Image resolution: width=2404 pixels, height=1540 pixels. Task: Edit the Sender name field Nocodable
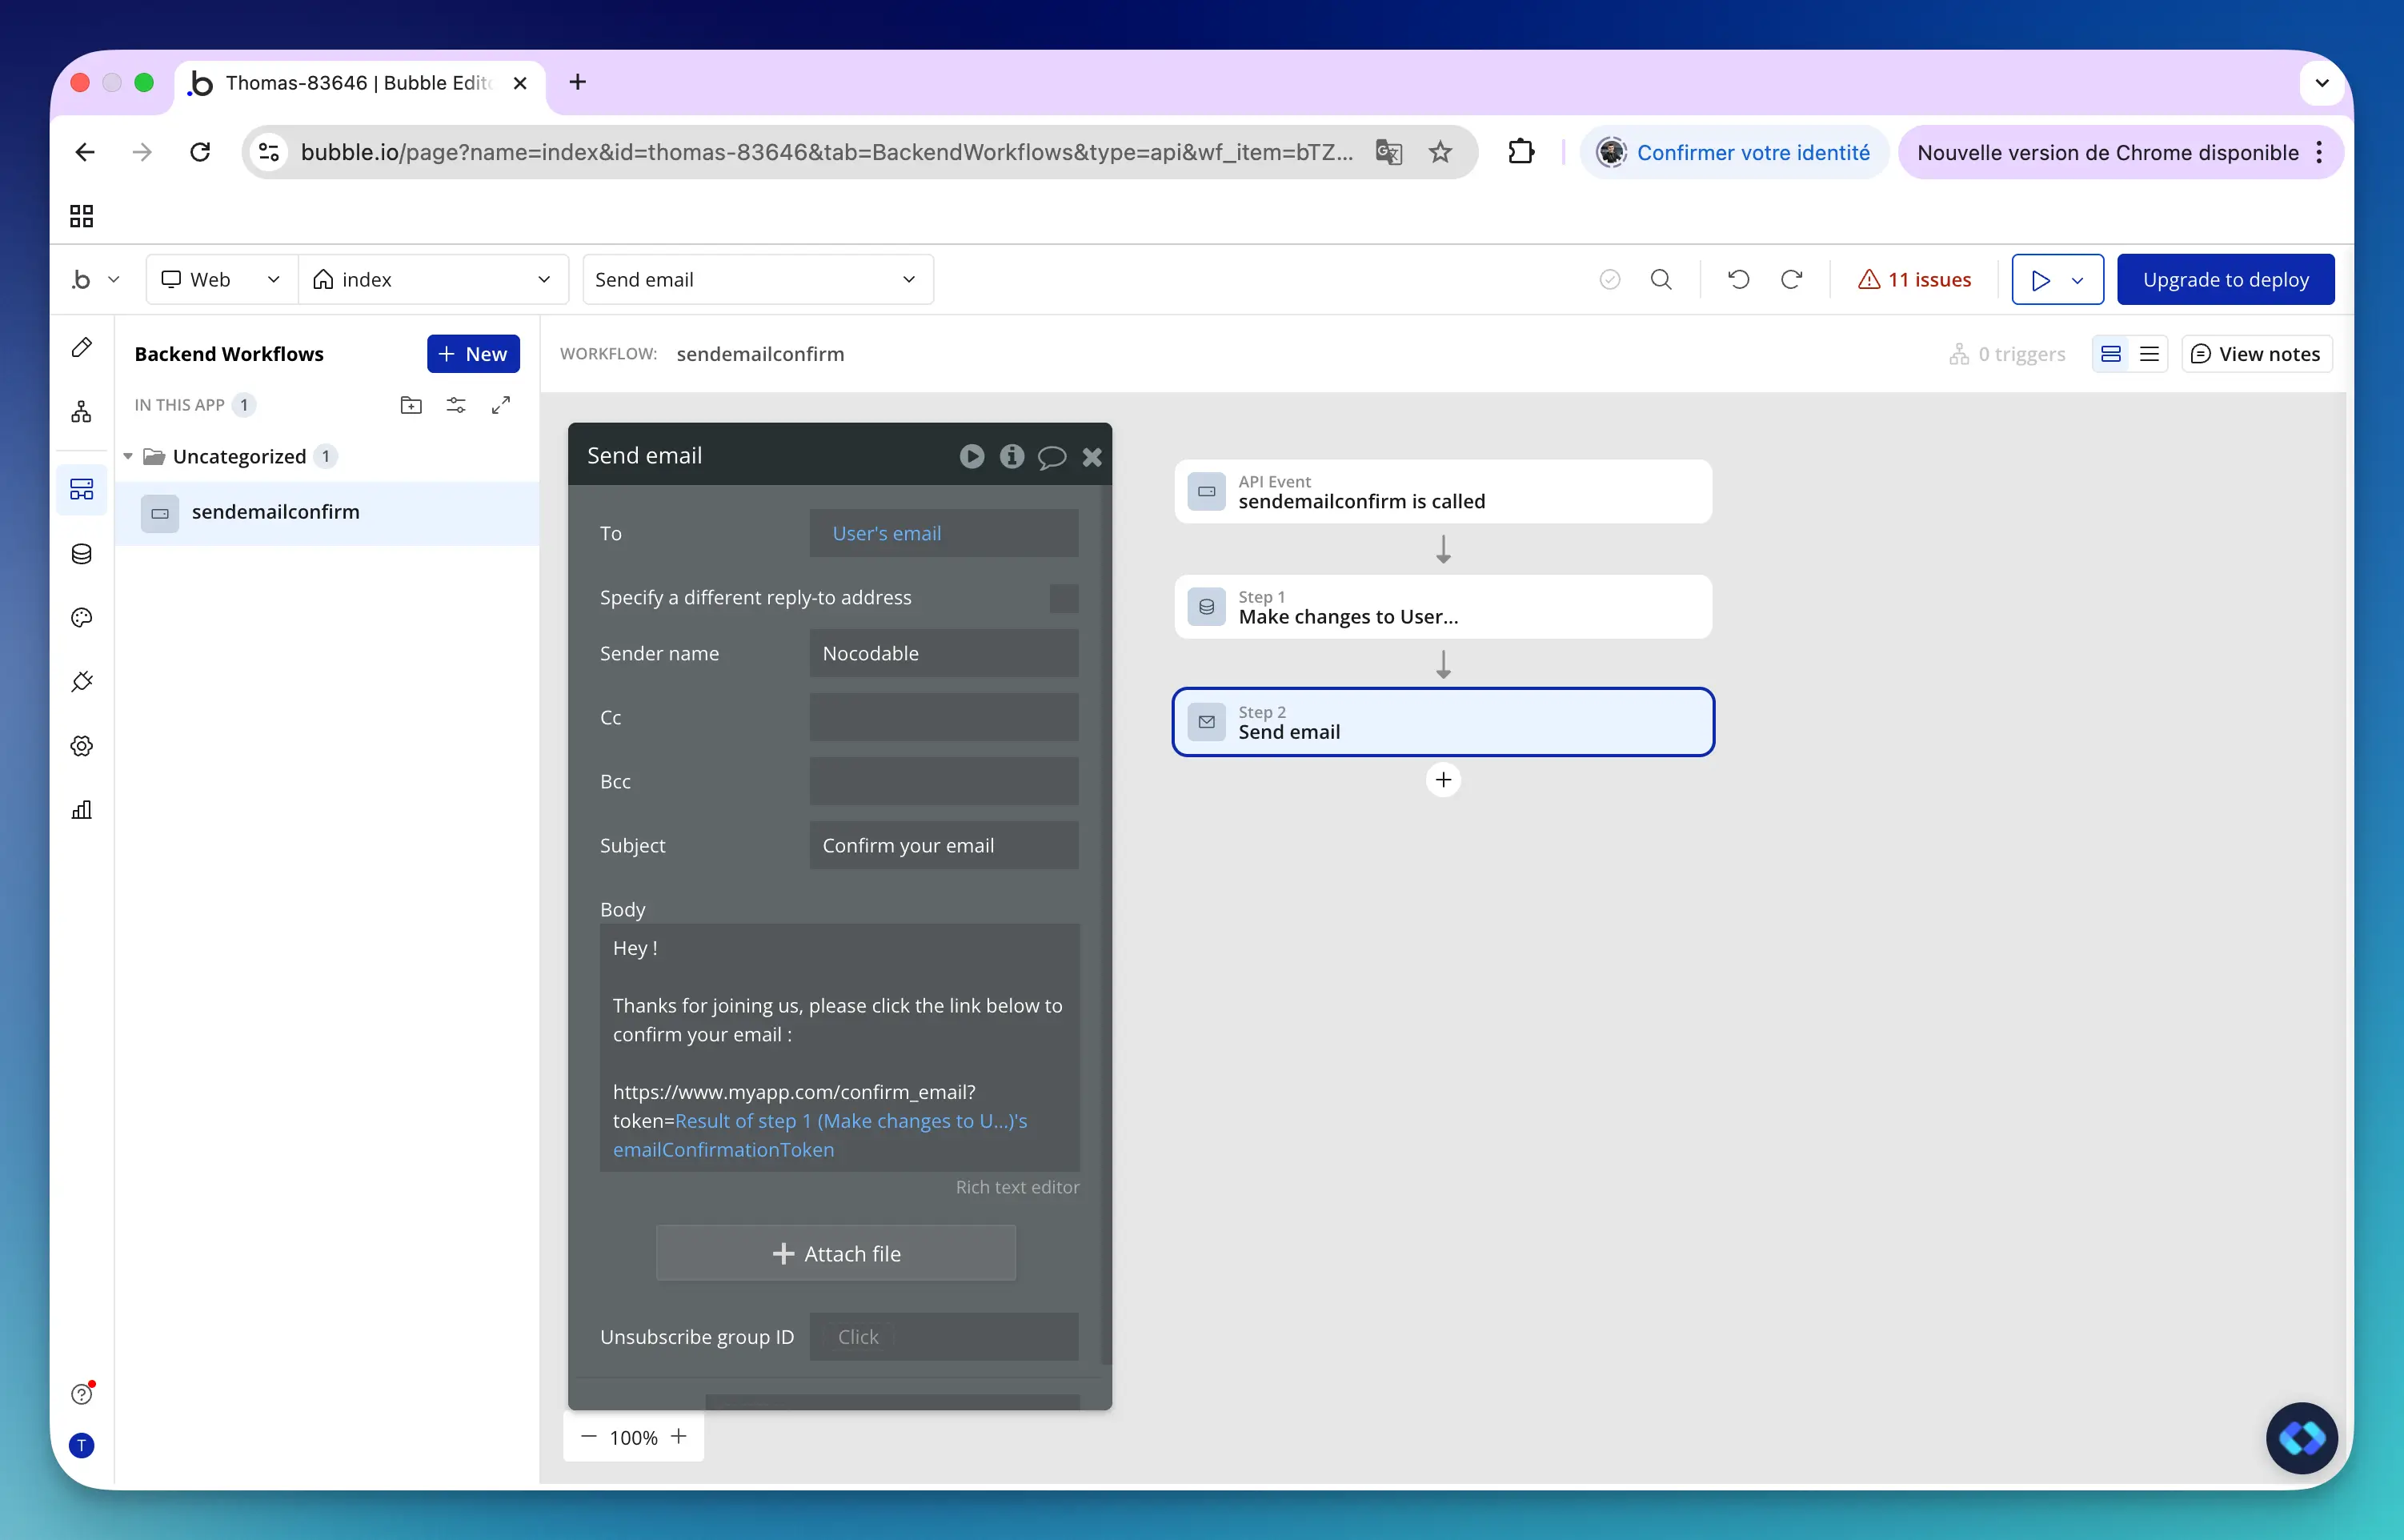[944, 654]
